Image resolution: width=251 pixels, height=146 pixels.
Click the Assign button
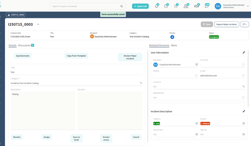click(47, 137)
